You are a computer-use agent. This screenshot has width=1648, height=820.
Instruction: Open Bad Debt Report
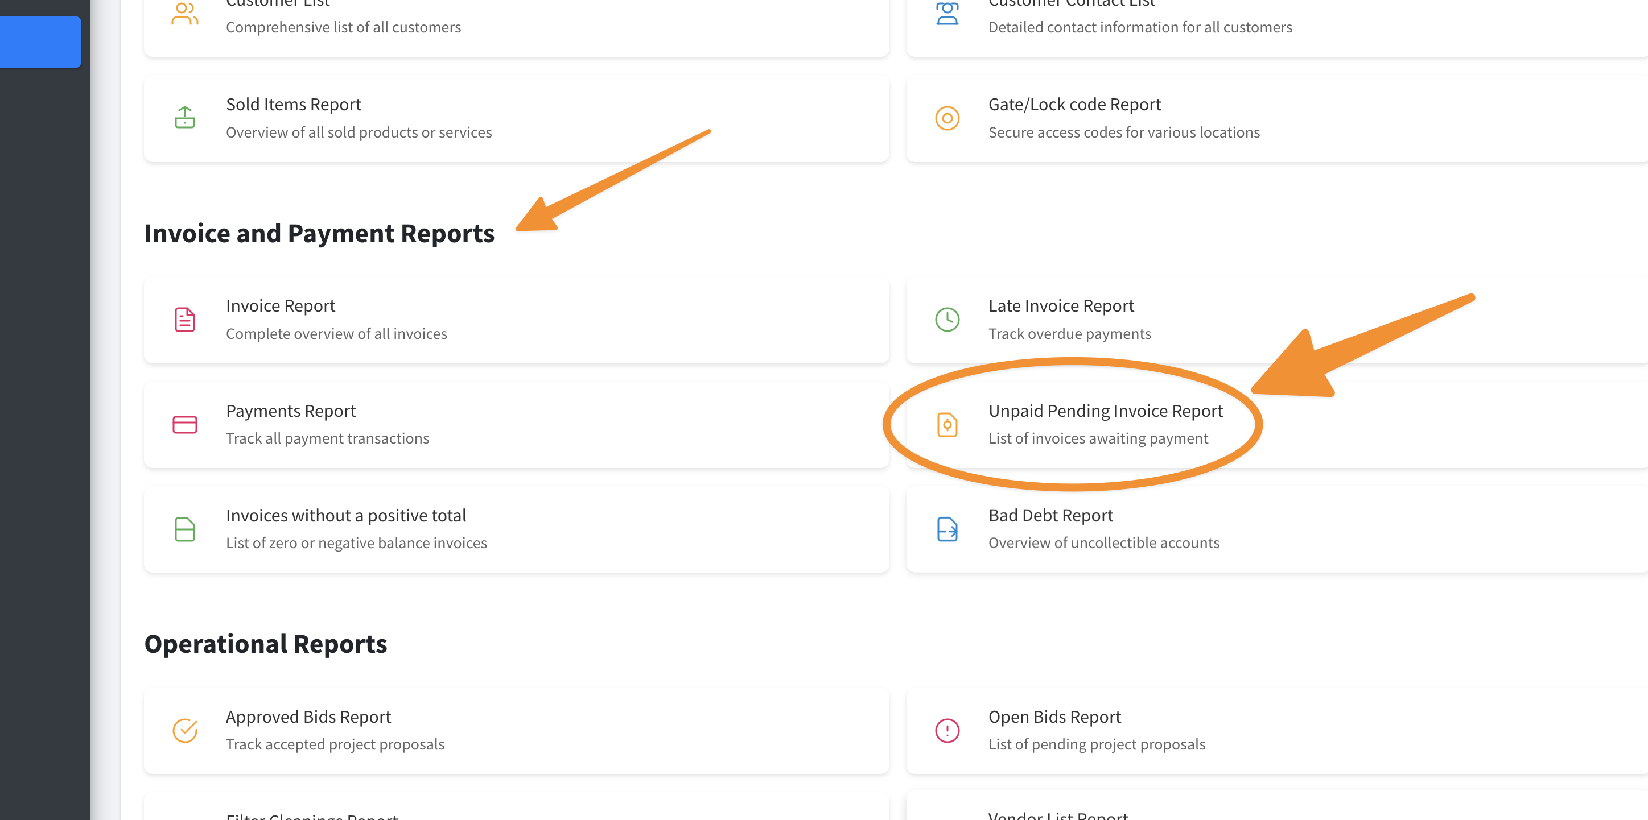pyautogui.click(x=1050, y=515)
